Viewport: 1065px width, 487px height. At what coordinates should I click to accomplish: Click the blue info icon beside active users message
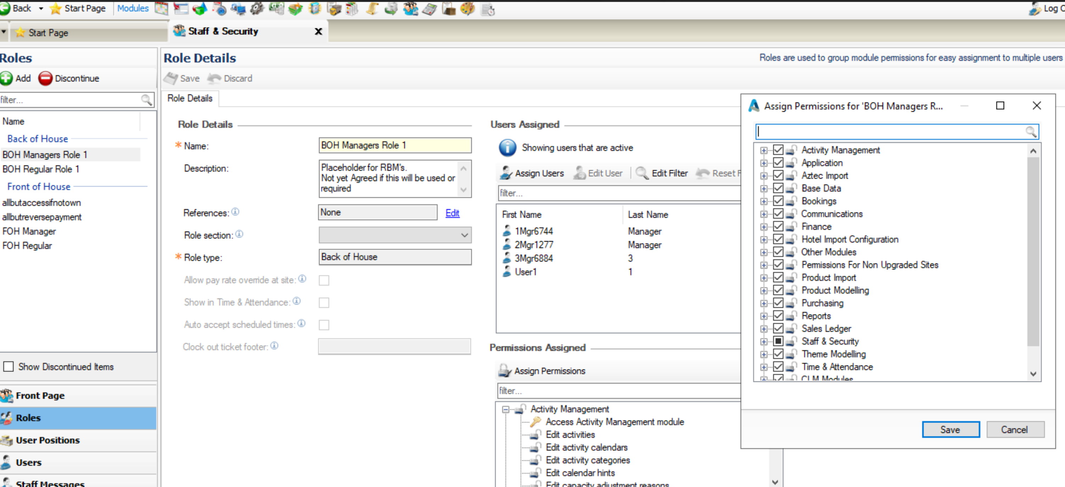(x=507, y=148)
